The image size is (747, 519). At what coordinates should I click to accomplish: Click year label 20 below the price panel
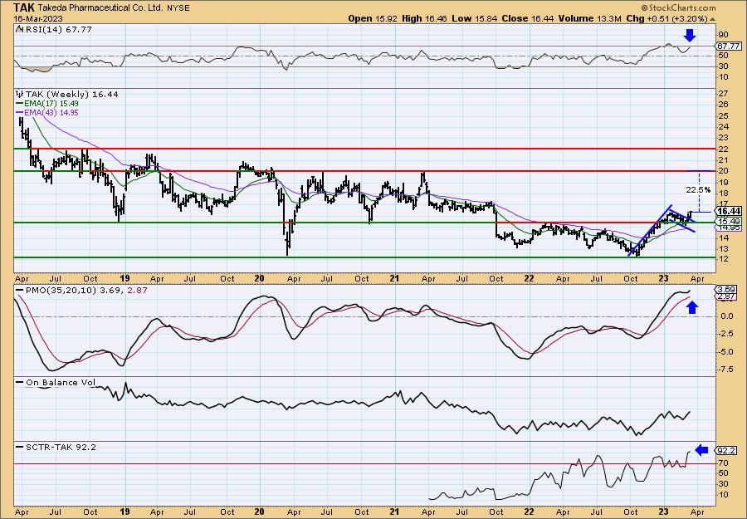[259, 279]
